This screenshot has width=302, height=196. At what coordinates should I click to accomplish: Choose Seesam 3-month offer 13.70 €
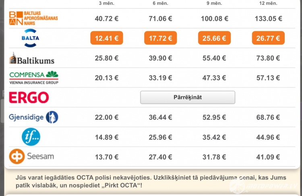tap(107, 157)
